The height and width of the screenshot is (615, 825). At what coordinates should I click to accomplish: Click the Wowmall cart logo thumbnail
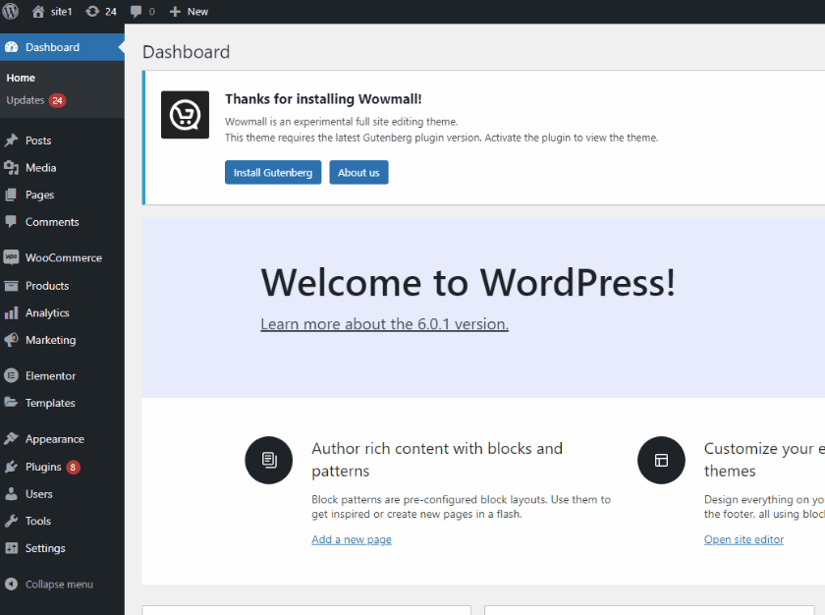tap(185, 115)
